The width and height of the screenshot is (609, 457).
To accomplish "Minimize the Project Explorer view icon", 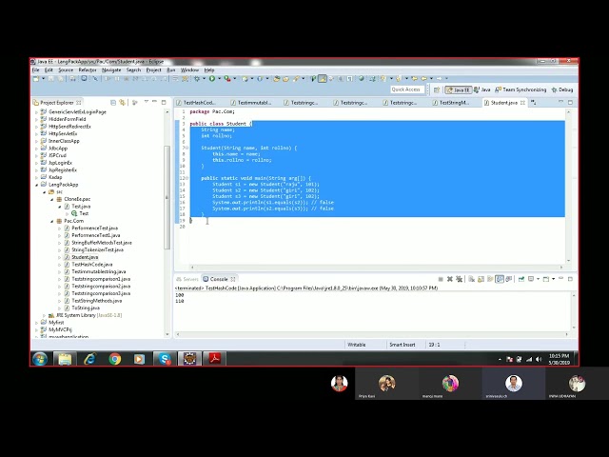I will pyautogui.click(x=154, y=102).
